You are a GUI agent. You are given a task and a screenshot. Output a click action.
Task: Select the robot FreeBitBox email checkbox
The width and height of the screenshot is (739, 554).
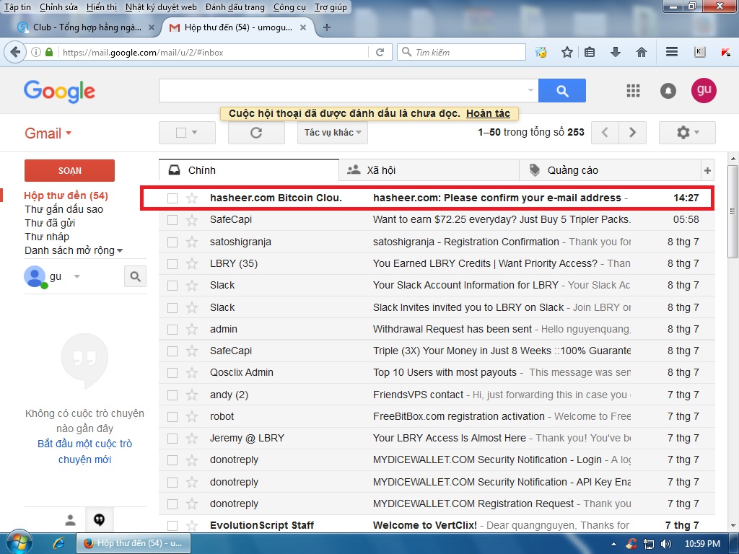click(x=172, y=416)
